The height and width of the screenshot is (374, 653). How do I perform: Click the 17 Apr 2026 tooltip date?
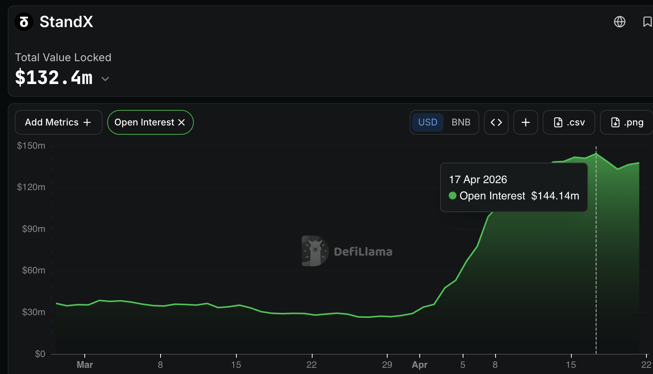(478, 180)
